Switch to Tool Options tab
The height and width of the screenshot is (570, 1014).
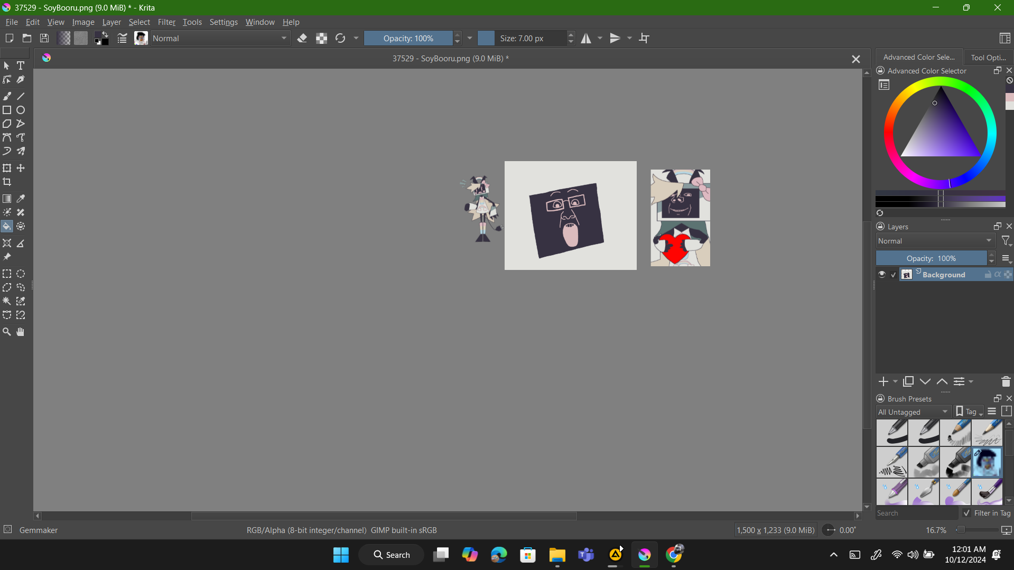[988, 57]
